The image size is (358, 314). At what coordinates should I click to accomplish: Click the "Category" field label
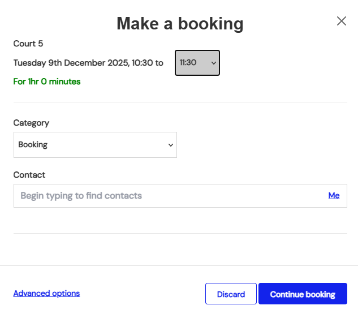pos(31,123)
